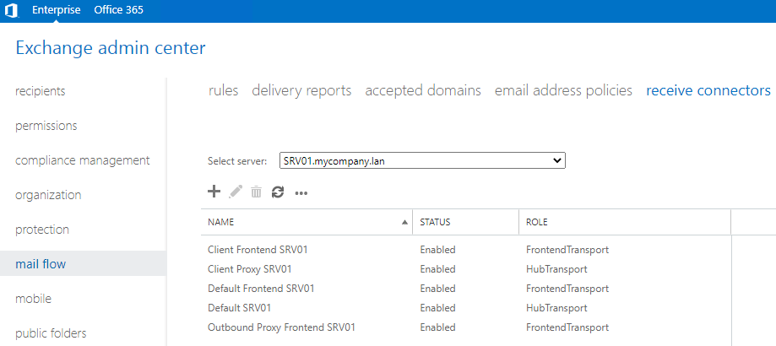The width and height of the screenshot is (776, 346).
Task: Sort by the NAME column arrow
Action: tap(404, 223)
